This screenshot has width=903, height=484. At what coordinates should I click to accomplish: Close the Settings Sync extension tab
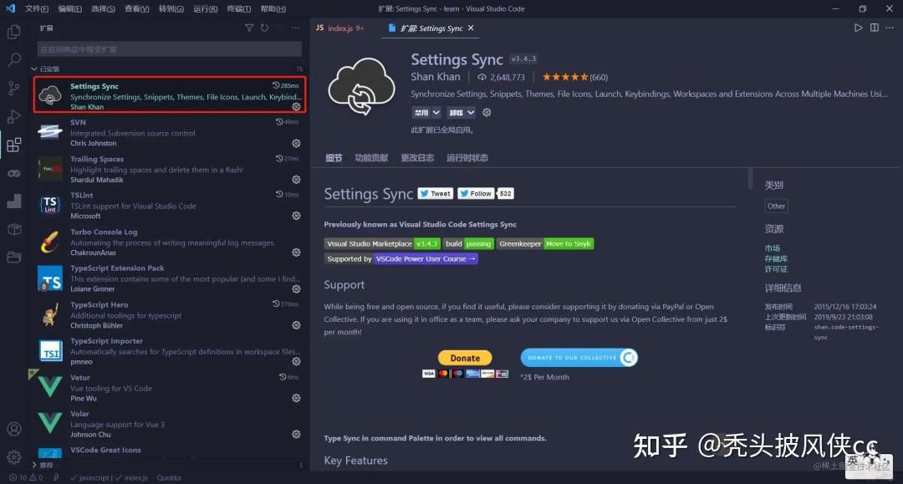click(471, 28)
